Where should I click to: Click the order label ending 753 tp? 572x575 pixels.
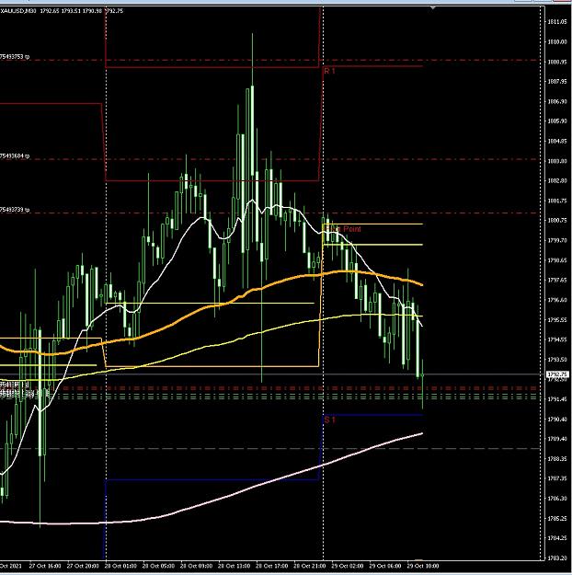15,57
